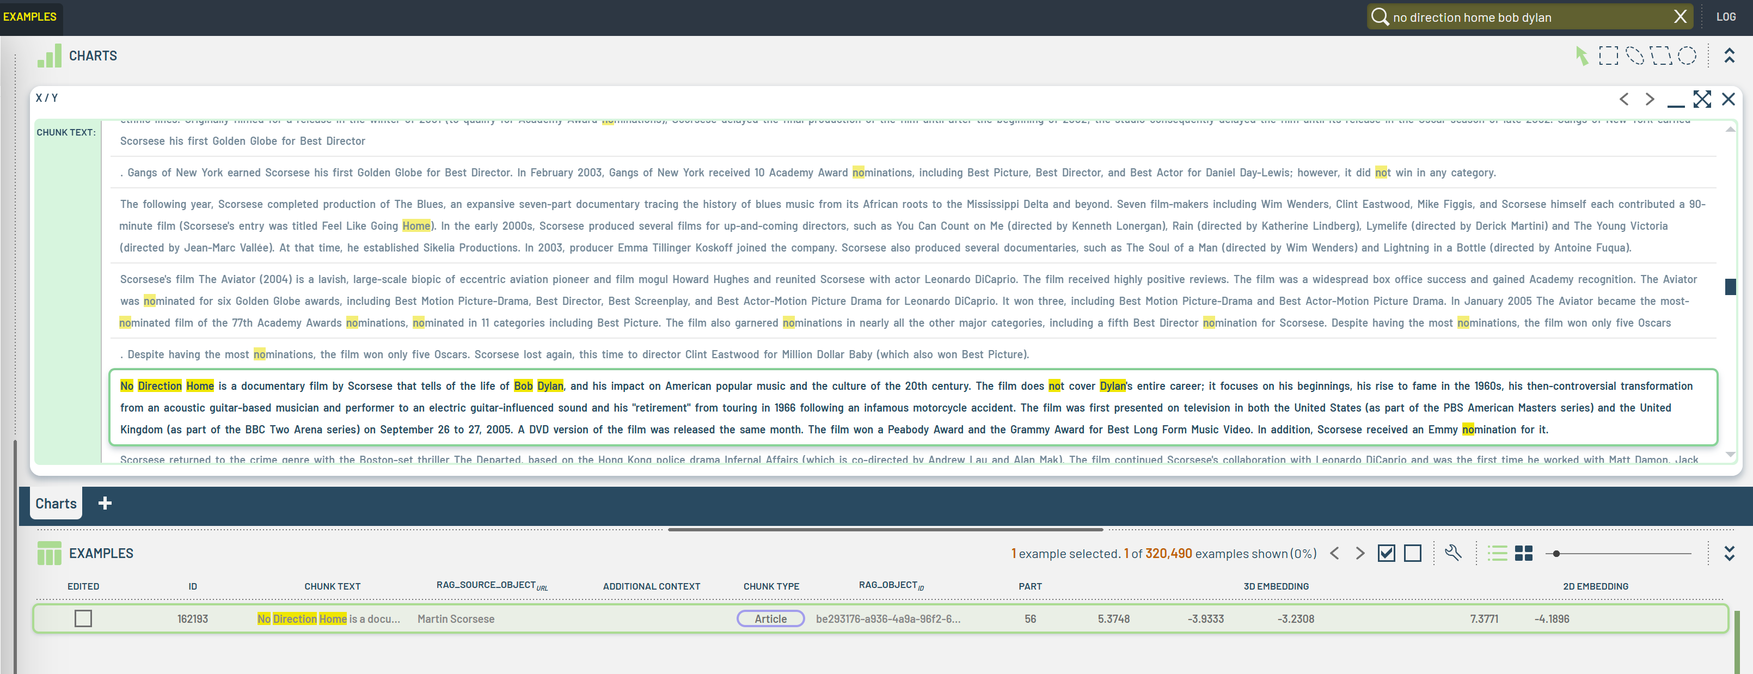Viewport: 1753px width, 674px height.
Task: Click the search magnifier icon
Action: (x=1380, y=17)
